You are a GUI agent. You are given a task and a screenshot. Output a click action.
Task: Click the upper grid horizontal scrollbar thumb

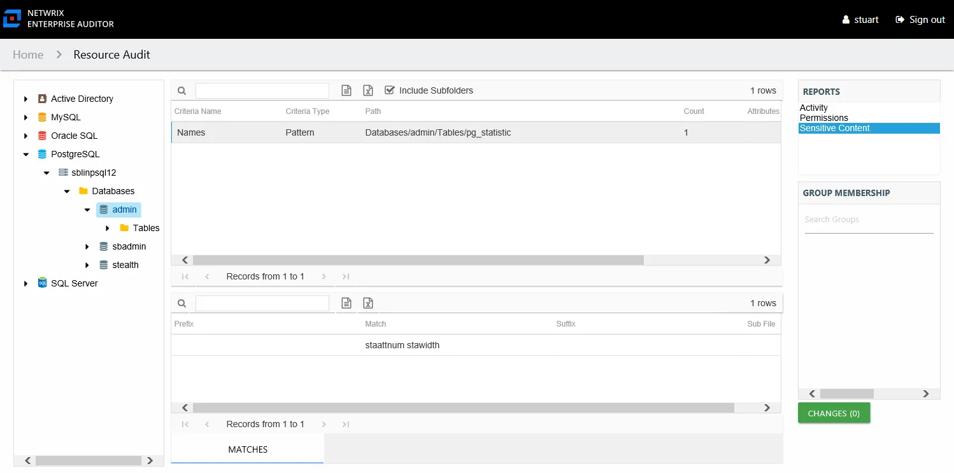(x=418, y=260)
